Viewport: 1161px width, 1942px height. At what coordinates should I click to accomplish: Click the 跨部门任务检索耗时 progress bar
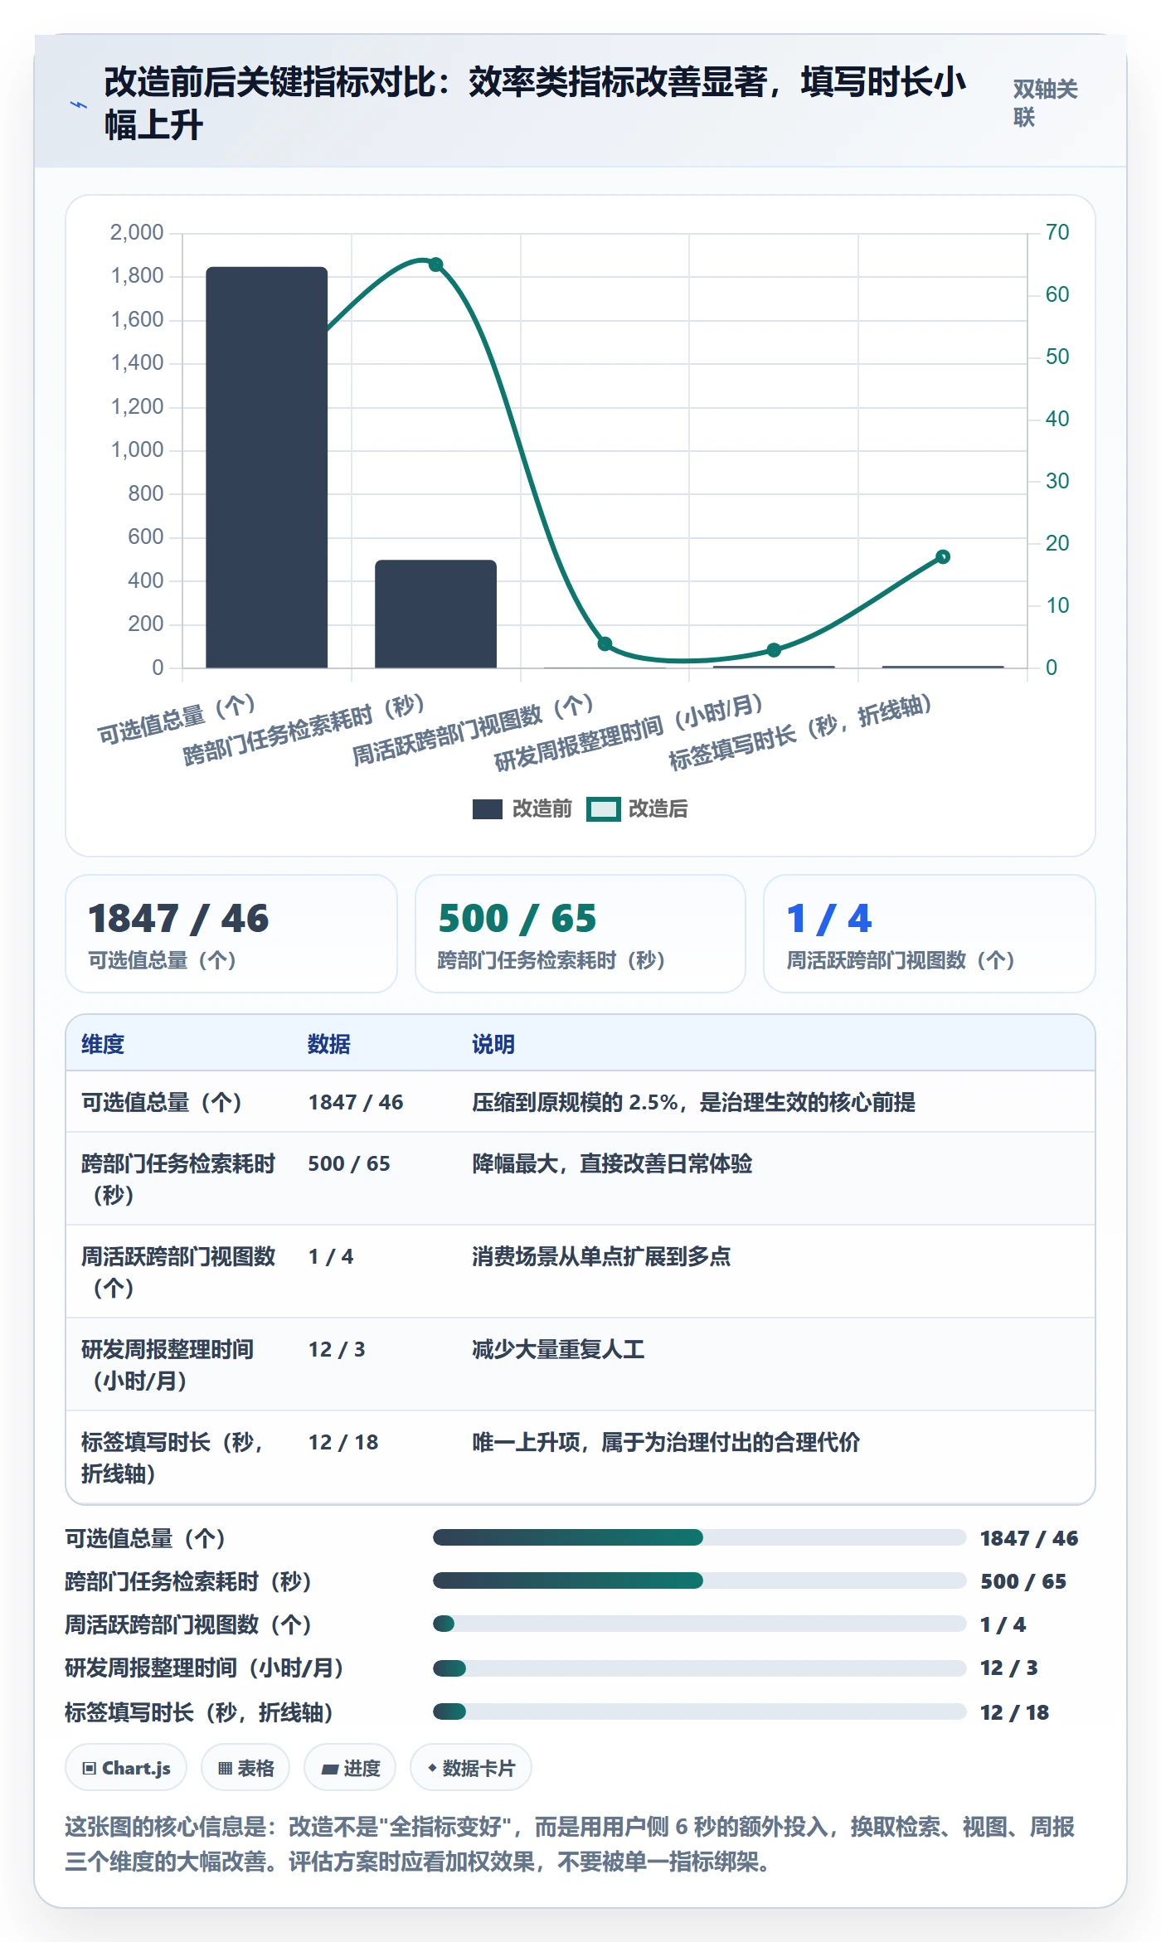pyautogui.click(x=699, y=1580)
